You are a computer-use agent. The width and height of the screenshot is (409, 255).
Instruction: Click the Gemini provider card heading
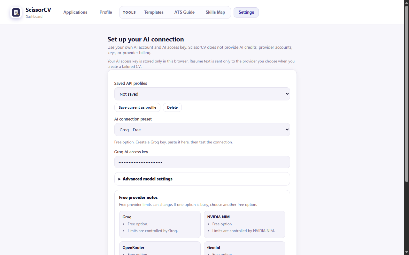(213, 248)
